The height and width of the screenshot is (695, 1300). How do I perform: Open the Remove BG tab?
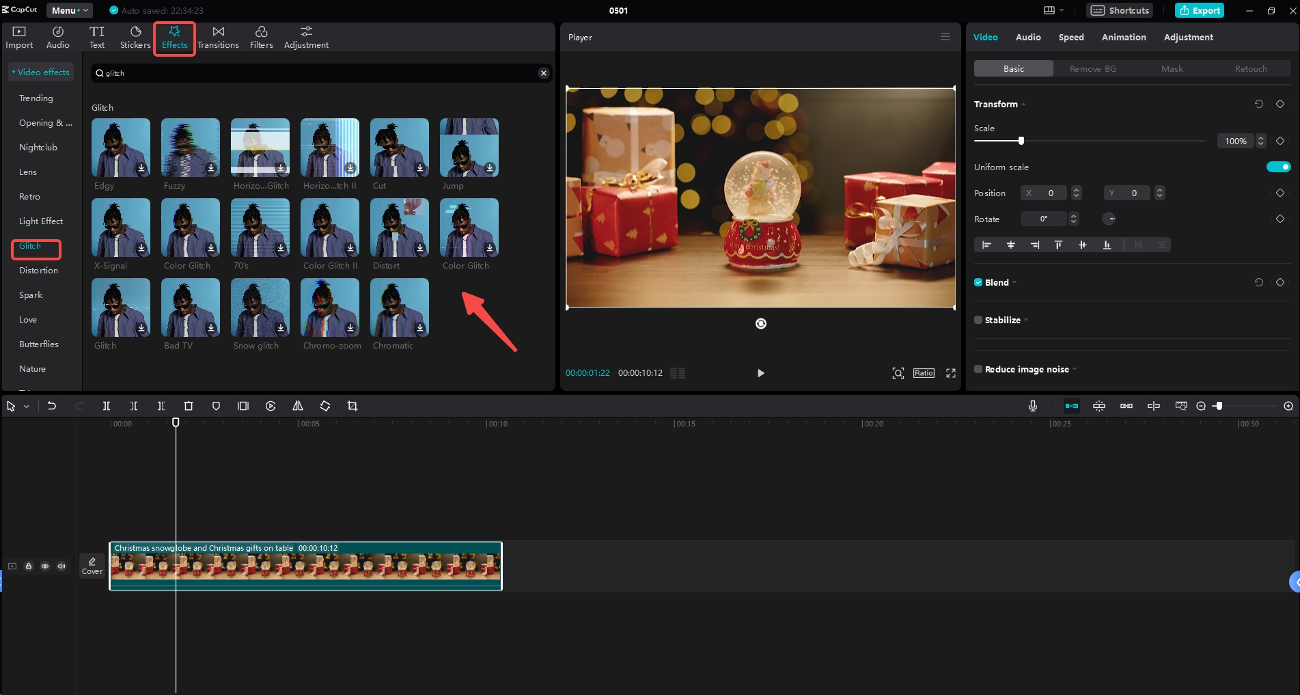pyautogui.click(x=1092, y=68)
